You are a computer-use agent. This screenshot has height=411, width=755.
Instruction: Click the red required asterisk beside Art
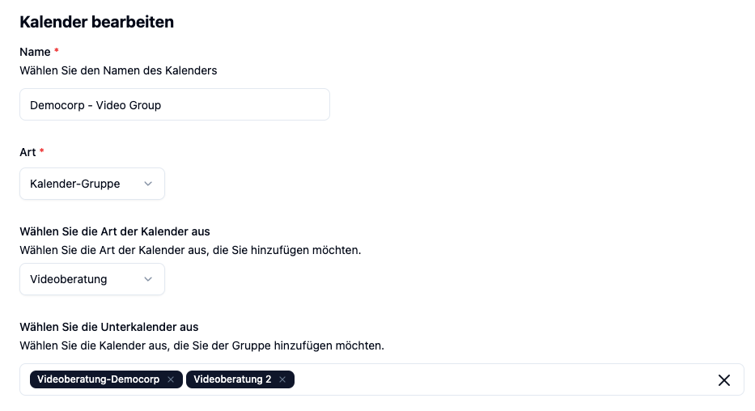tap(42, 150)
